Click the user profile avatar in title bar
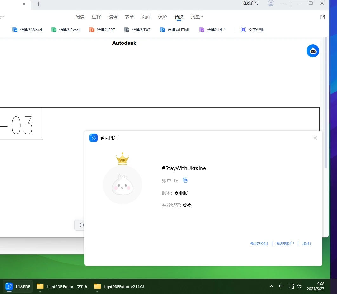Viewport: 337px width, 294px height. 271,3
